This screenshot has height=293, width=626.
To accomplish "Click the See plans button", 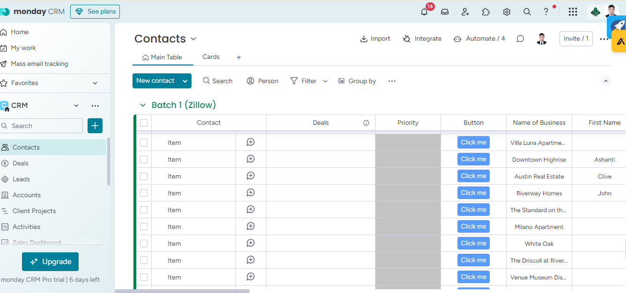I will click(95, 12).
